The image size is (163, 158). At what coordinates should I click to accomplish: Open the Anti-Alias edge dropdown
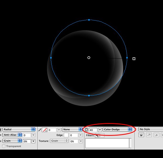(x=12, y=135)
